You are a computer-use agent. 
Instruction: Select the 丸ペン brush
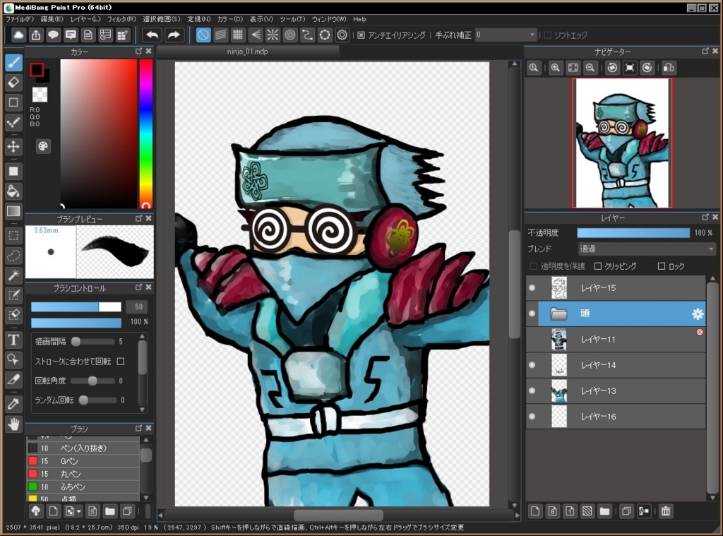coord(83,474)
